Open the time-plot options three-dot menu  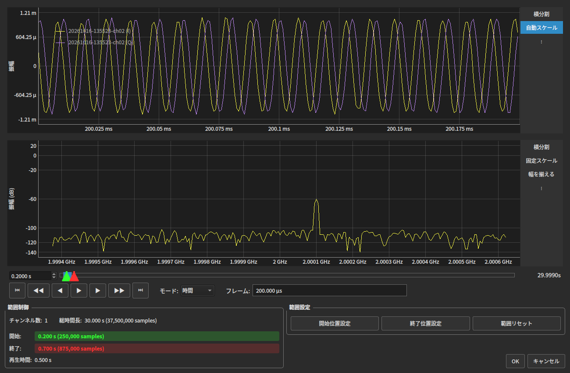[x=541, y=42]
